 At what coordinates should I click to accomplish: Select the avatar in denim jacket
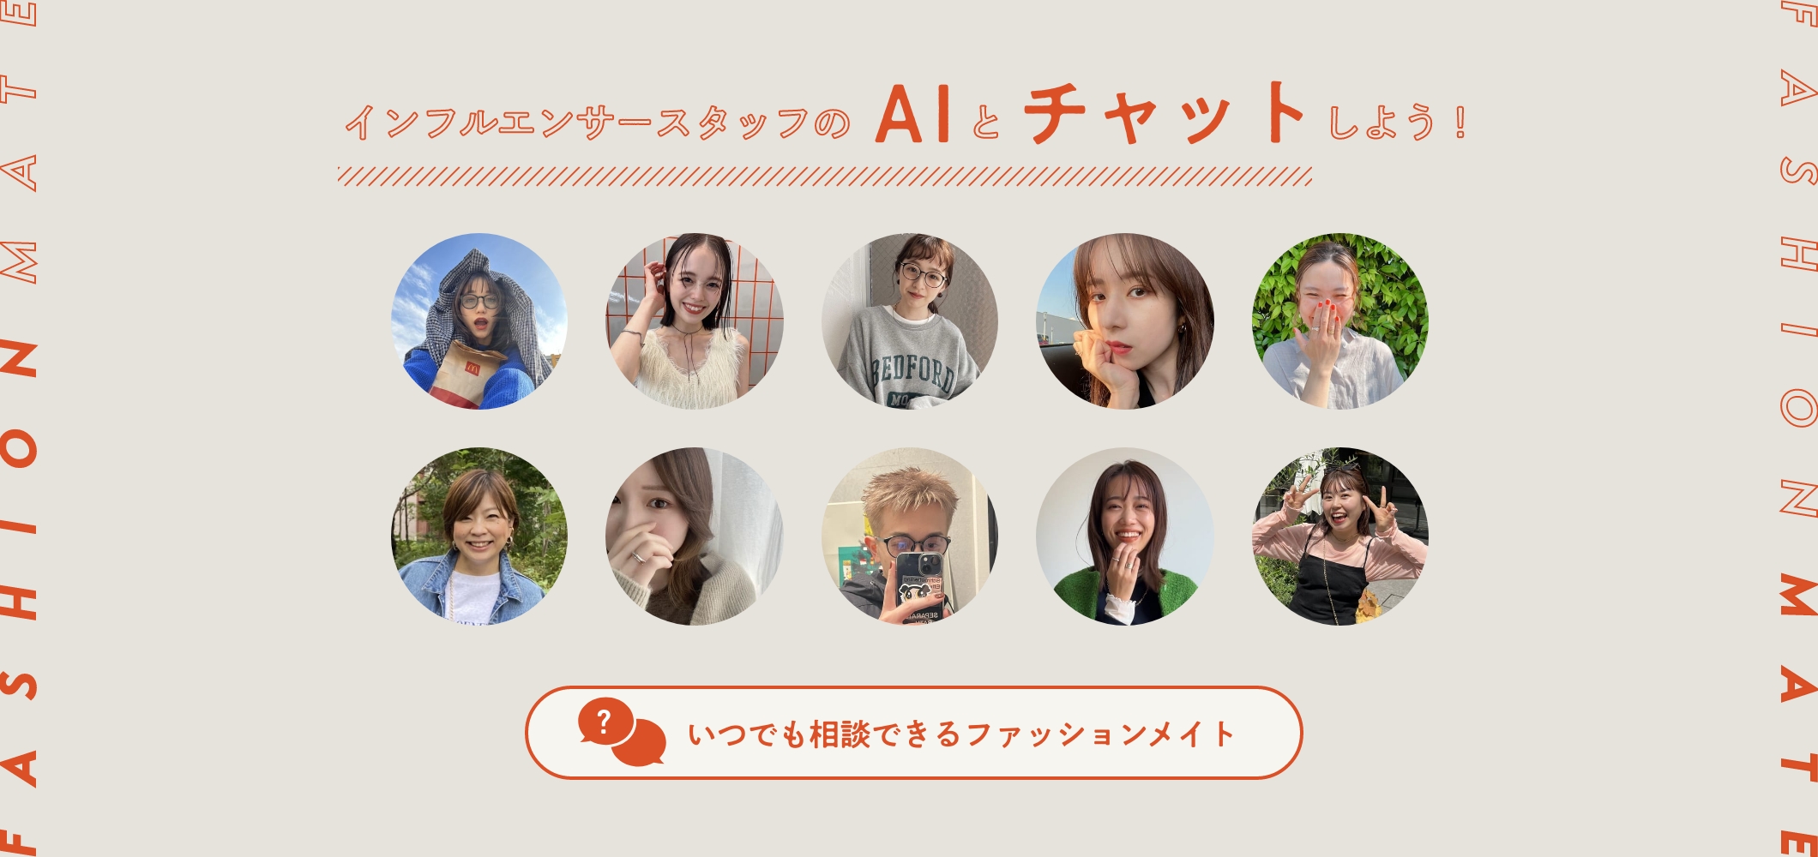point(479,536)
